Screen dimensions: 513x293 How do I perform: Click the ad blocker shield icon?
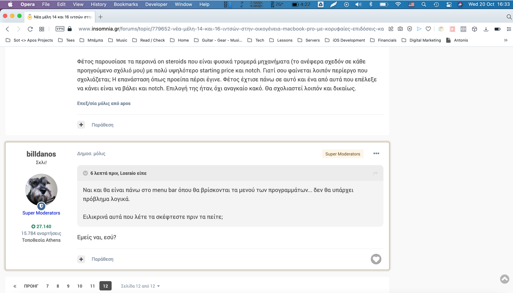coord(409,29)
